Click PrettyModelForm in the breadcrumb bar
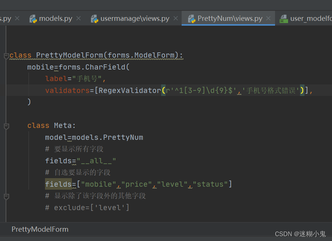Screen dimensions: 332x241 [40, 229]
